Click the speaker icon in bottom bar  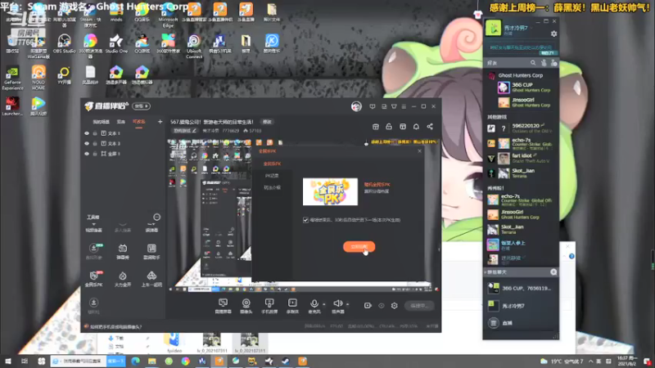(x=337, y=303)
